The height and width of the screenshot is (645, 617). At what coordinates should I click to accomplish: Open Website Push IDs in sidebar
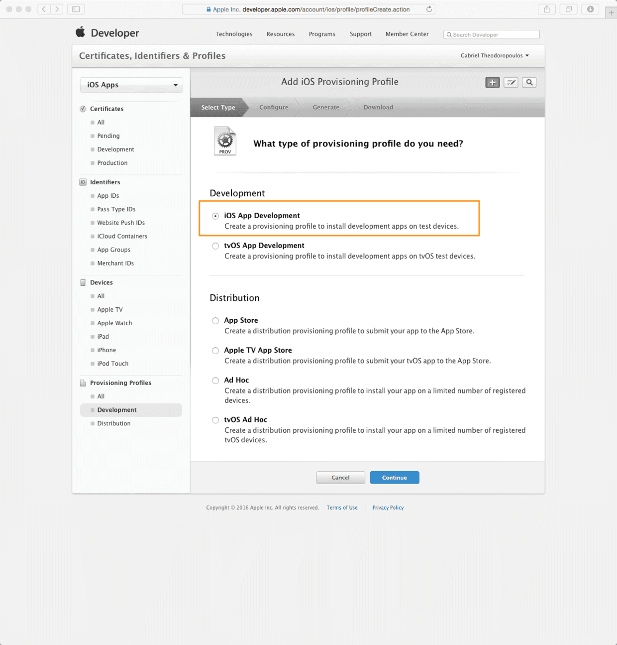coord(121,223)
